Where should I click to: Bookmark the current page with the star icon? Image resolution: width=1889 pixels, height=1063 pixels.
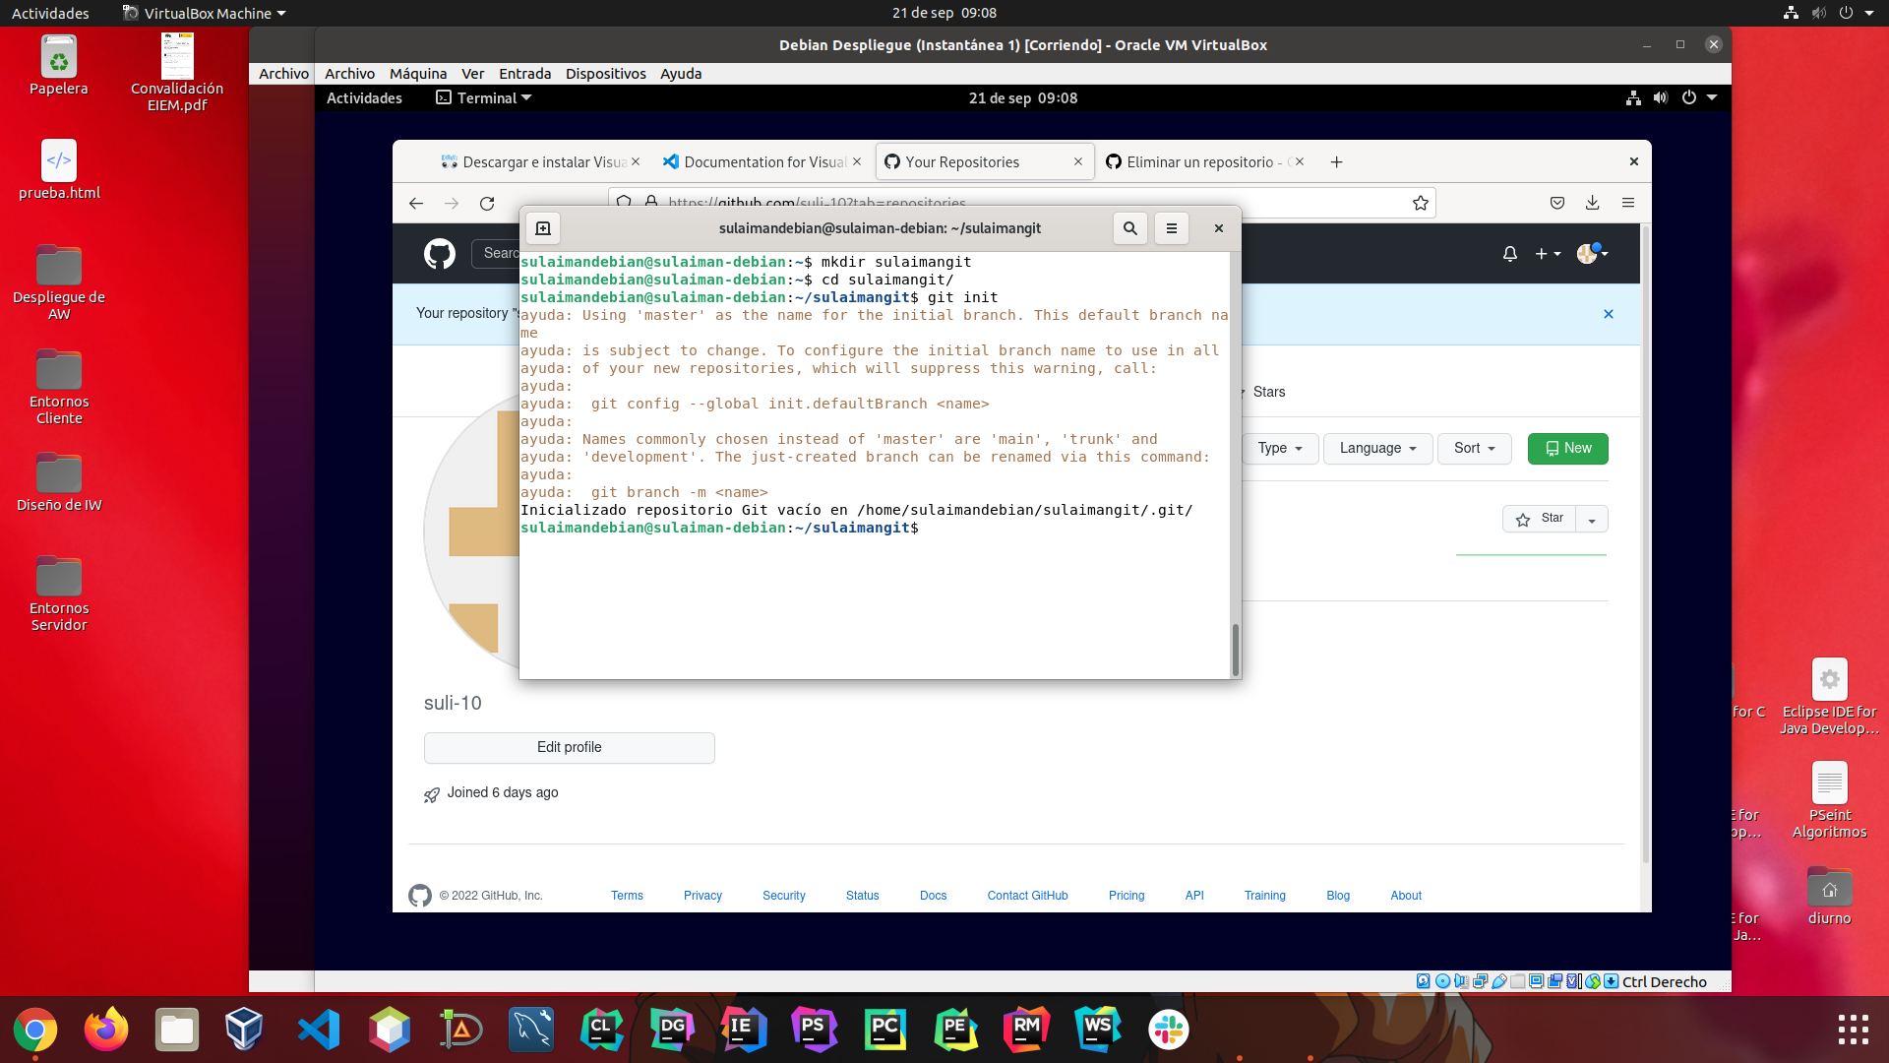[x=1420, y=203]
